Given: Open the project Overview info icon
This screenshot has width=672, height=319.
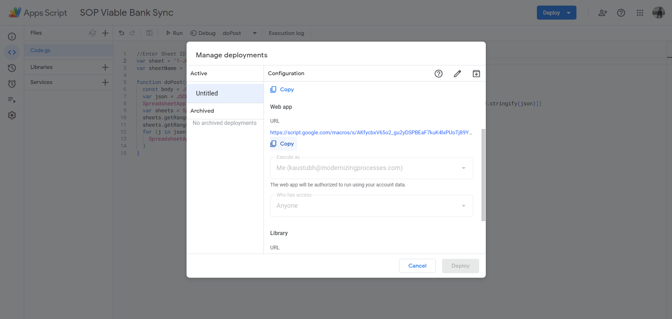Looking at the screenshot, I should [x=12, y=37].
